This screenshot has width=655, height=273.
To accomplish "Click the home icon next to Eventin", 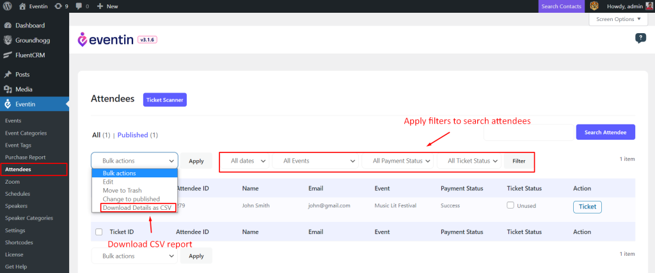I will [22, 6].
